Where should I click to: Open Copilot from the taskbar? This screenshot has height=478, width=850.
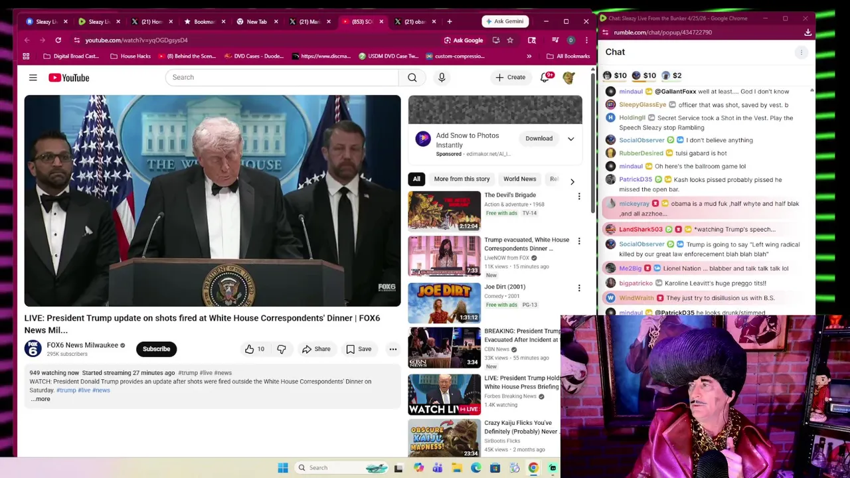pyautogui.click(x=418, y=468)
